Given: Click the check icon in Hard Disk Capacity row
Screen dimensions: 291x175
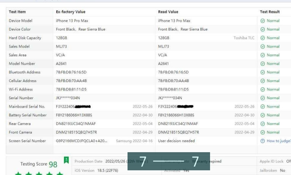Looking at the screenshot, I should pos(263,38).
